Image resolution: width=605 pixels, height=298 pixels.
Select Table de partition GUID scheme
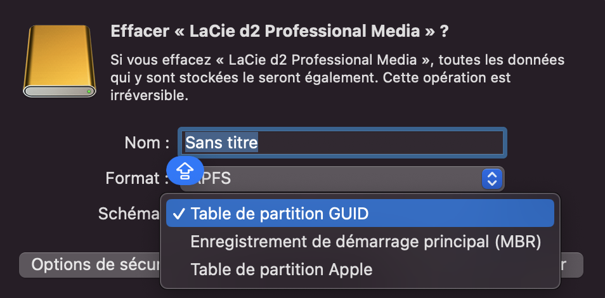(x=279, y=214)
